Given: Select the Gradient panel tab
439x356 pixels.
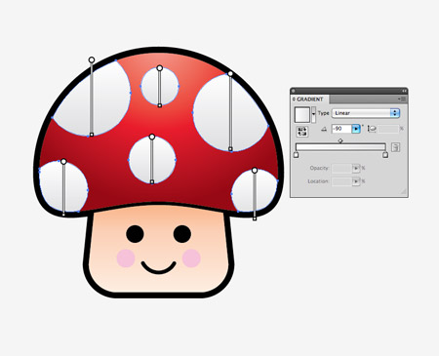Looking at the screenshot, I should (309, 99).
